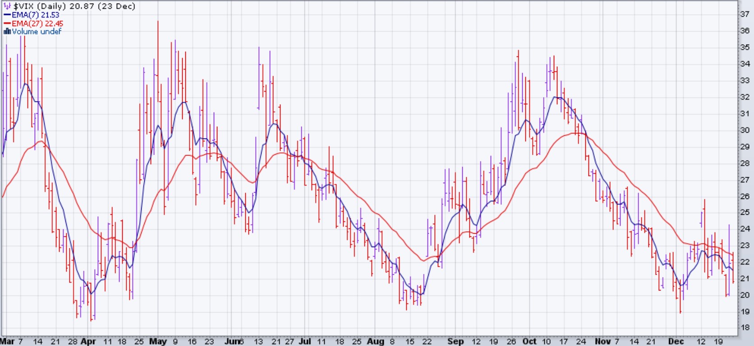754x346 pixels.
Task: Click the Oct label on the date axis
Action: click(x=529, y=341)
